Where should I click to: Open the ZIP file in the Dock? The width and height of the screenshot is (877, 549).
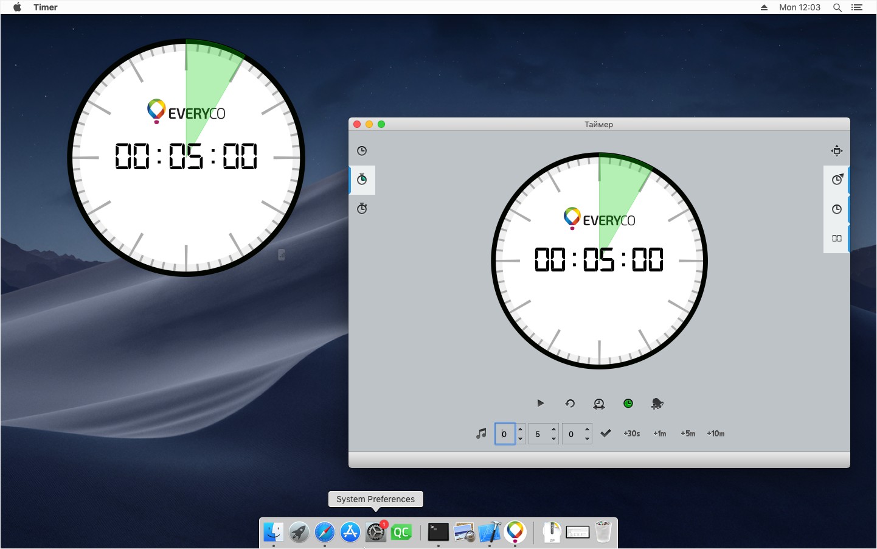pos(552,532)
